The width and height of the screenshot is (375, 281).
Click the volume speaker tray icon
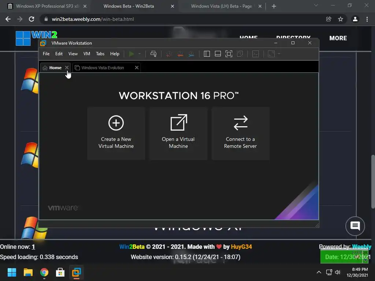pos(337,272)
